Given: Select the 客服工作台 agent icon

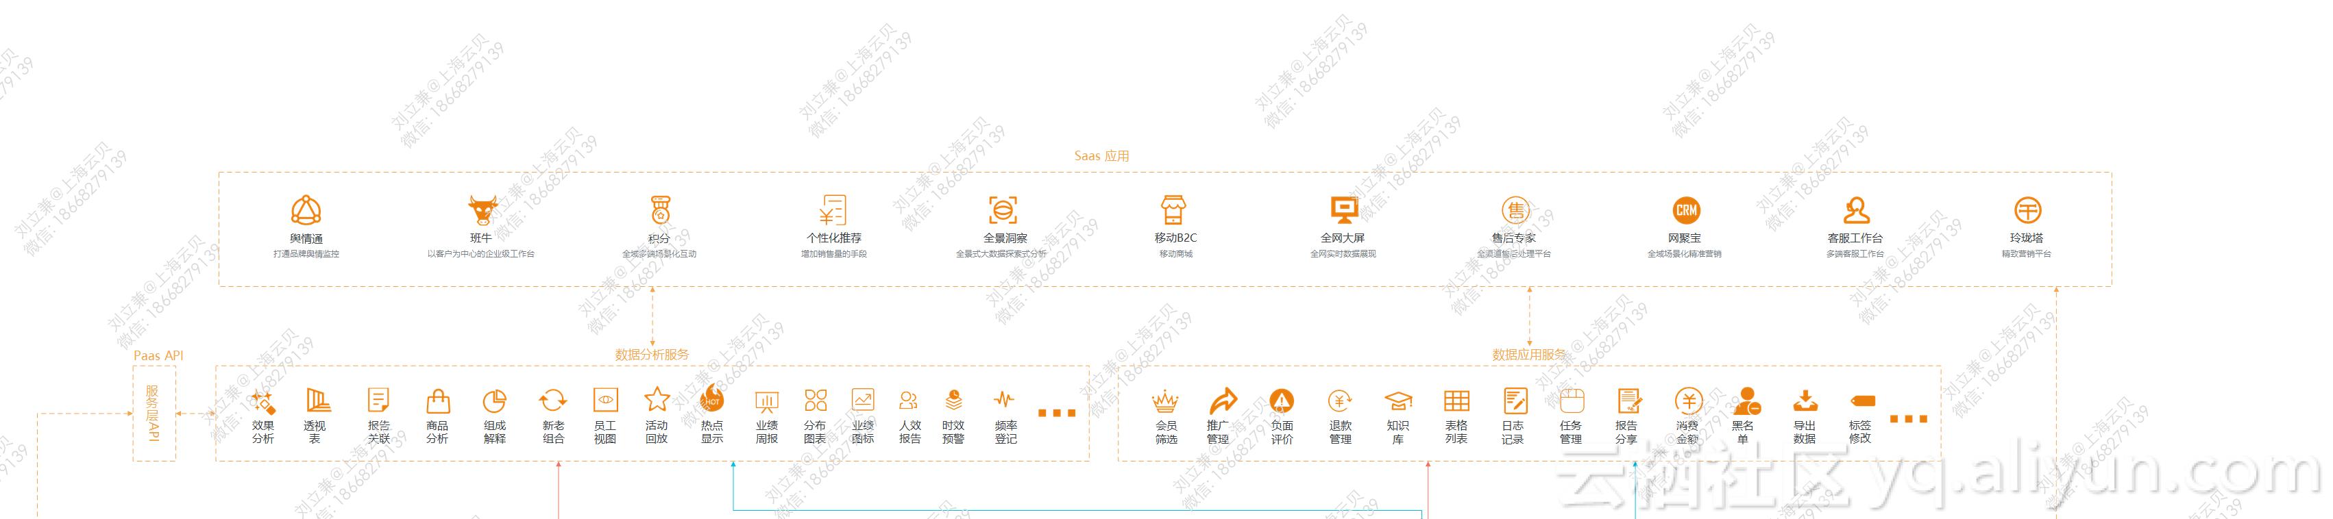Looking at the screenshot, I should (1856, 211).
